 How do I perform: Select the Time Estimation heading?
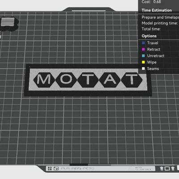[x=157, y=10]
